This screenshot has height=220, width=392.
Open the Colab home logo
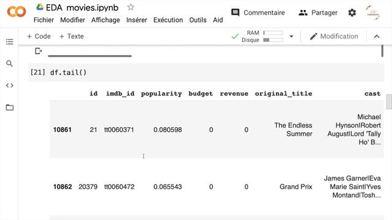click(x=17, y=12)
